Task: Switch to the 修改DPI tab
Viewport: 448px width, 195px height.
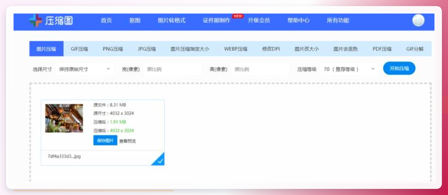Action: tap(271, 49)
